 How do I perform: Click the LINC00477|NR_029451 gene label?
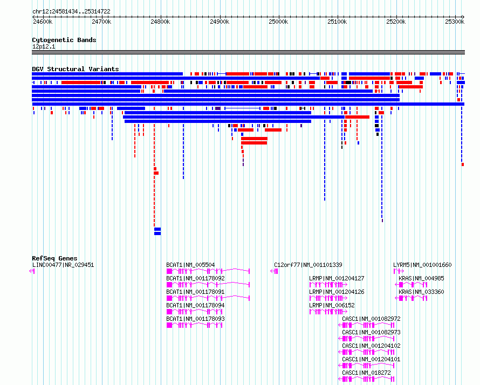tap(63, 265)
